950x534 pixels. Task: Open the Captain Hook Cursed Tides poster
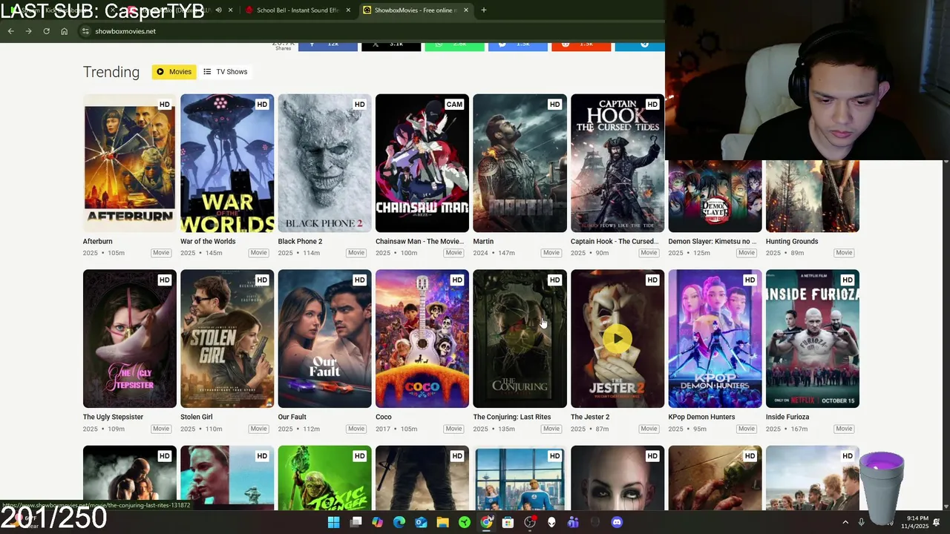(617, 163)
